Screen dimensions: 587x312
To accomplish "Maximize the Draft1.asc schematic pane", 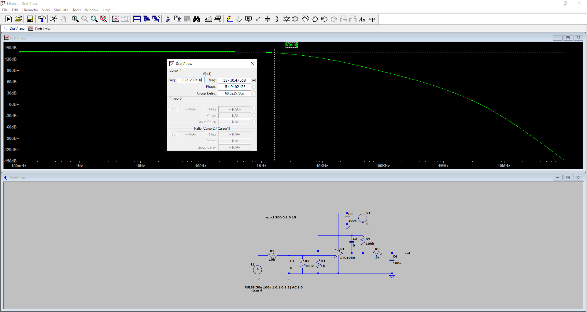I will (568, 178).
